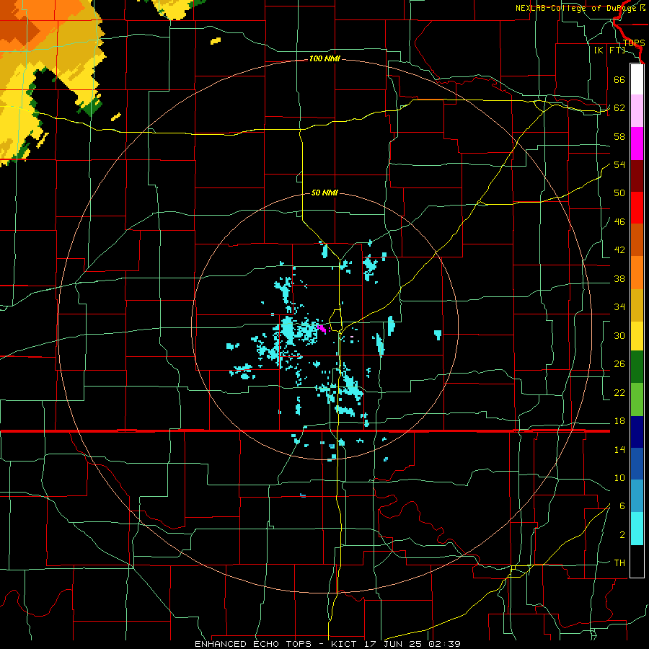Click the '50 NMI' range ring label
649x649 pixels.
[x=324, y=193]
